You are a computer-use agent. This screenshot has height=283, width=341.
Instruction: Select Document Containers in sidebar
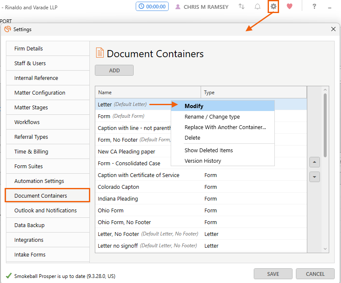click(47, 196)
